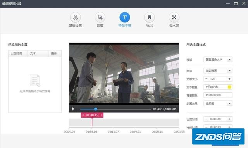Image resolution: width=248 pixels, height=148 pixels.
Task: Click the 文字 column header
Action: [38, 53]
